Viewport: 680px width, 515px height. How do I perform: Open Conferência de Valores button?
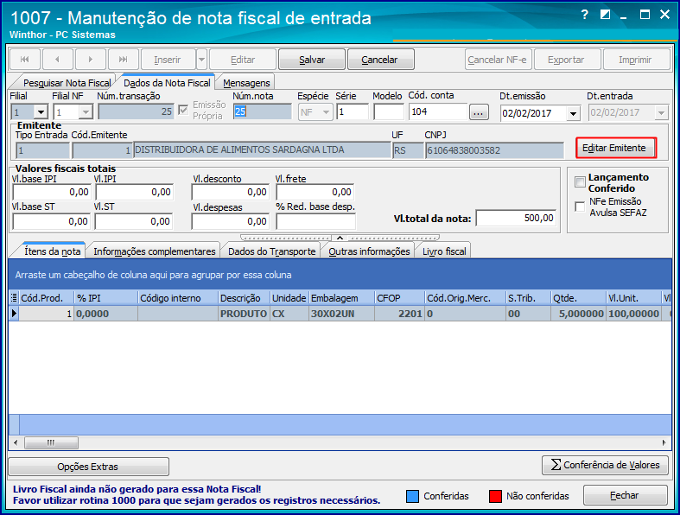tap(605, 465)
